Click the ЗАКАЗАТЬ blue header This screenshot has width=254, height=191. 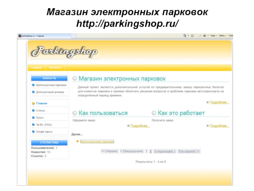pos(49,78)
